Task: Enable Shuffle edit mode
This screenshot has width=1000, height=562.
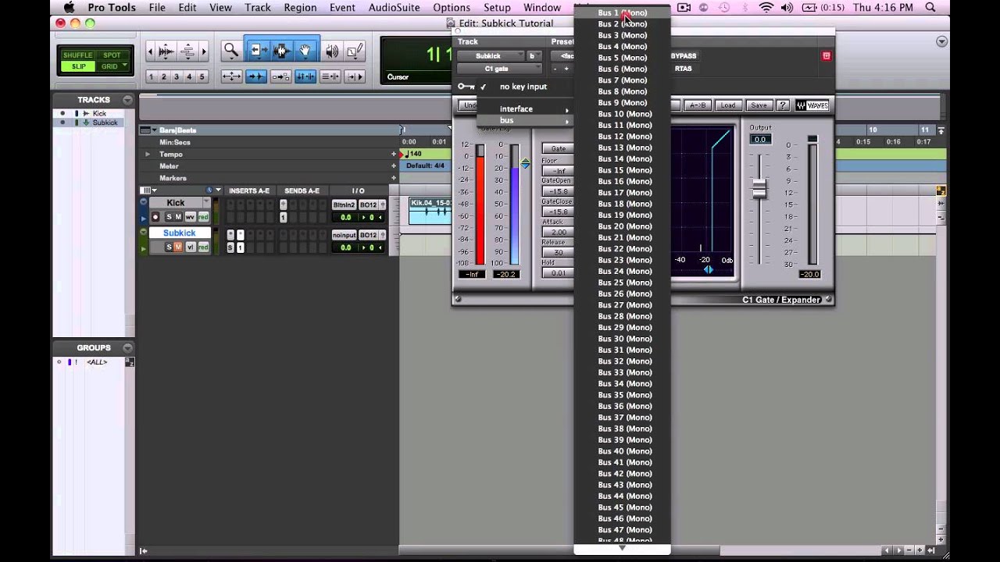Action: (77, 55)
